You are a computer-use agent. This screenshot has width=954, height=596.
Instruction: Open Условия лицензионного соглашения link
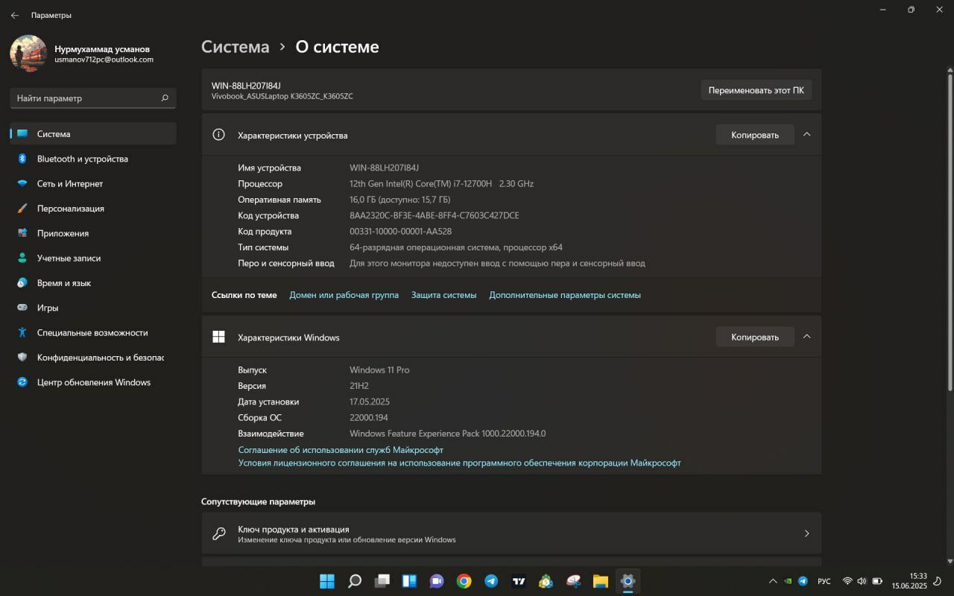459,463
